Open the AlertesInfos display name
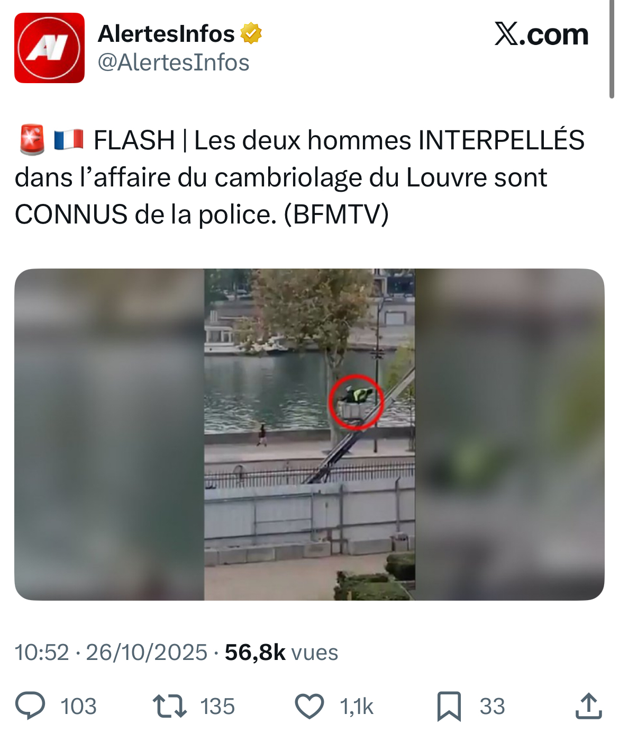The image size is (619, 750). 166,34
